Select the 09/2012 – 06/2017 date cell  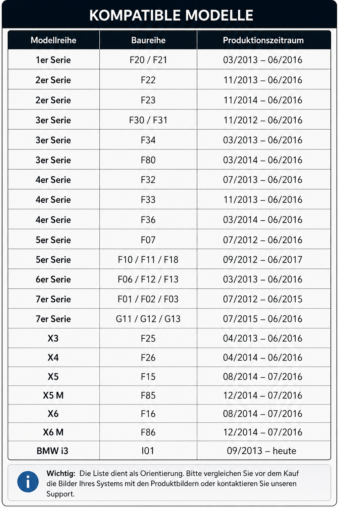(x=263, y=260)
